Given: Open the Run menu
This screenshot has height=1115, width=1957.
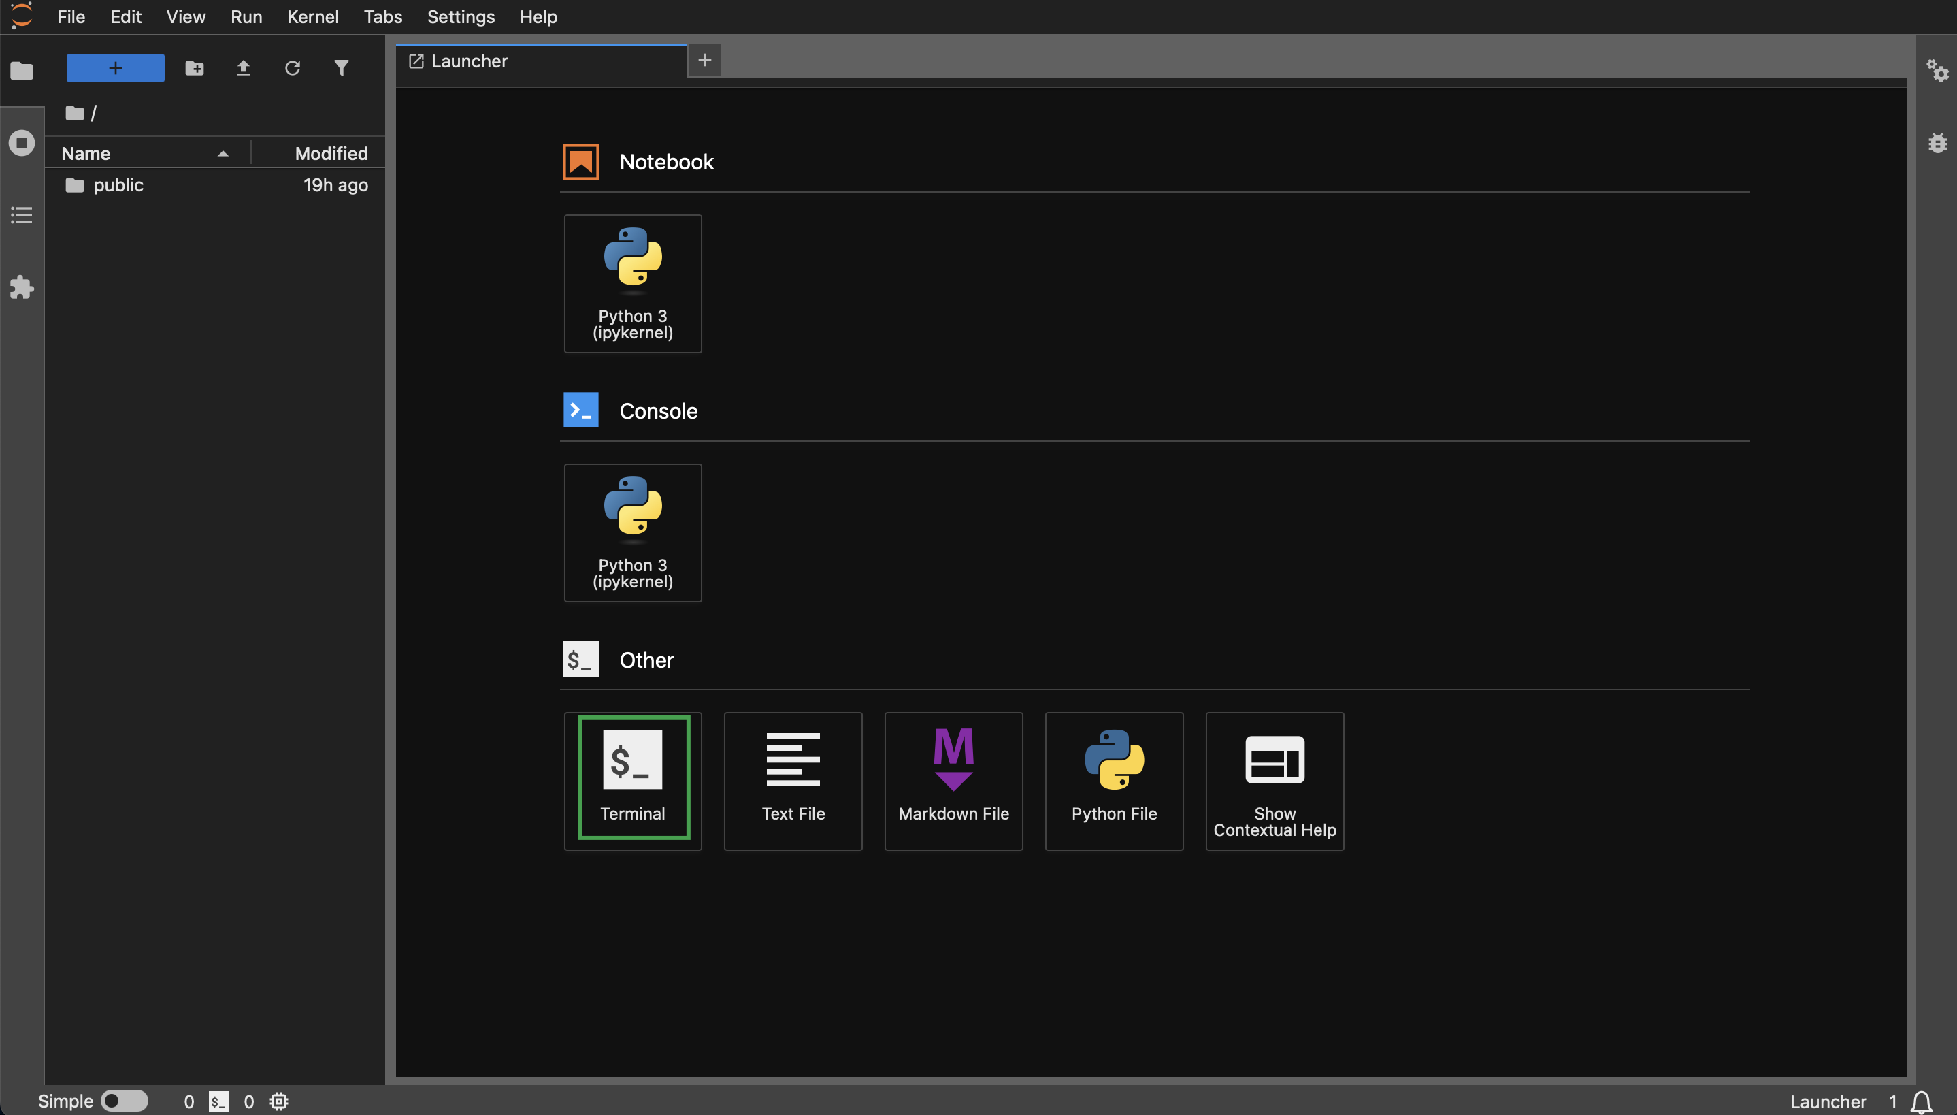Looking at the screenshot, I should tap(246, 16).
